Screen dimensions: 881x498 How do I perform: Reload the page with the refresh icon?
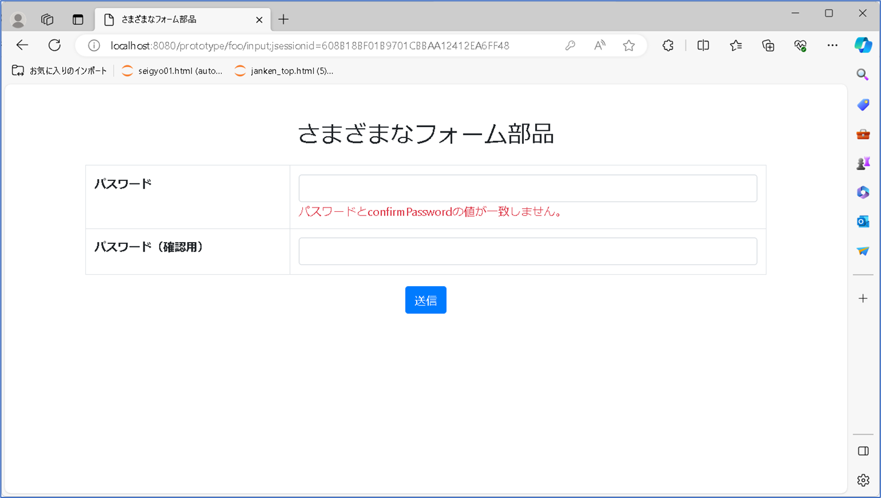tap(54, 45)
